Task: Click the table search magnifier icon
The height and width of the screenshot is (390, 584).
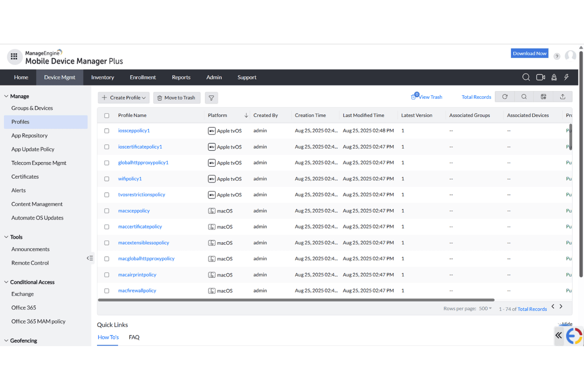Action: point(524,97)
